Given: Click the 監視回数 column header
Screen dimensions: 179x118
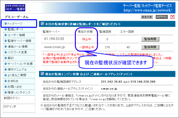Looking at the screenshot, I should (x=105, y=32).
